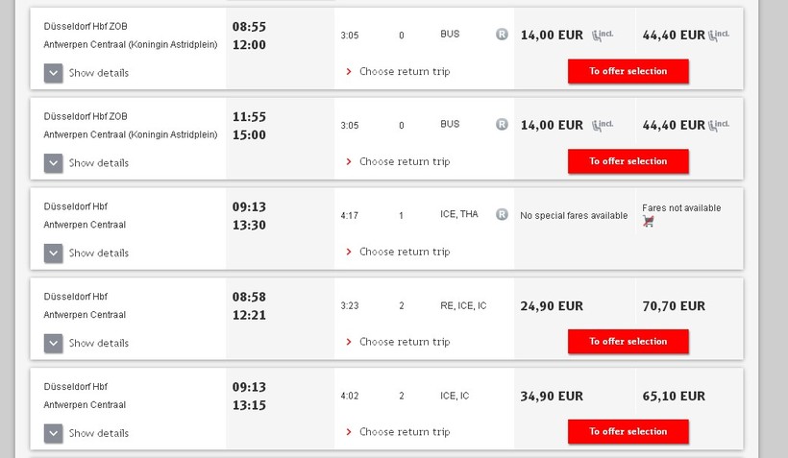Show details of trip arriving 13:15
Viewport: 788px width, 458px height.
(x=54, y=433)
